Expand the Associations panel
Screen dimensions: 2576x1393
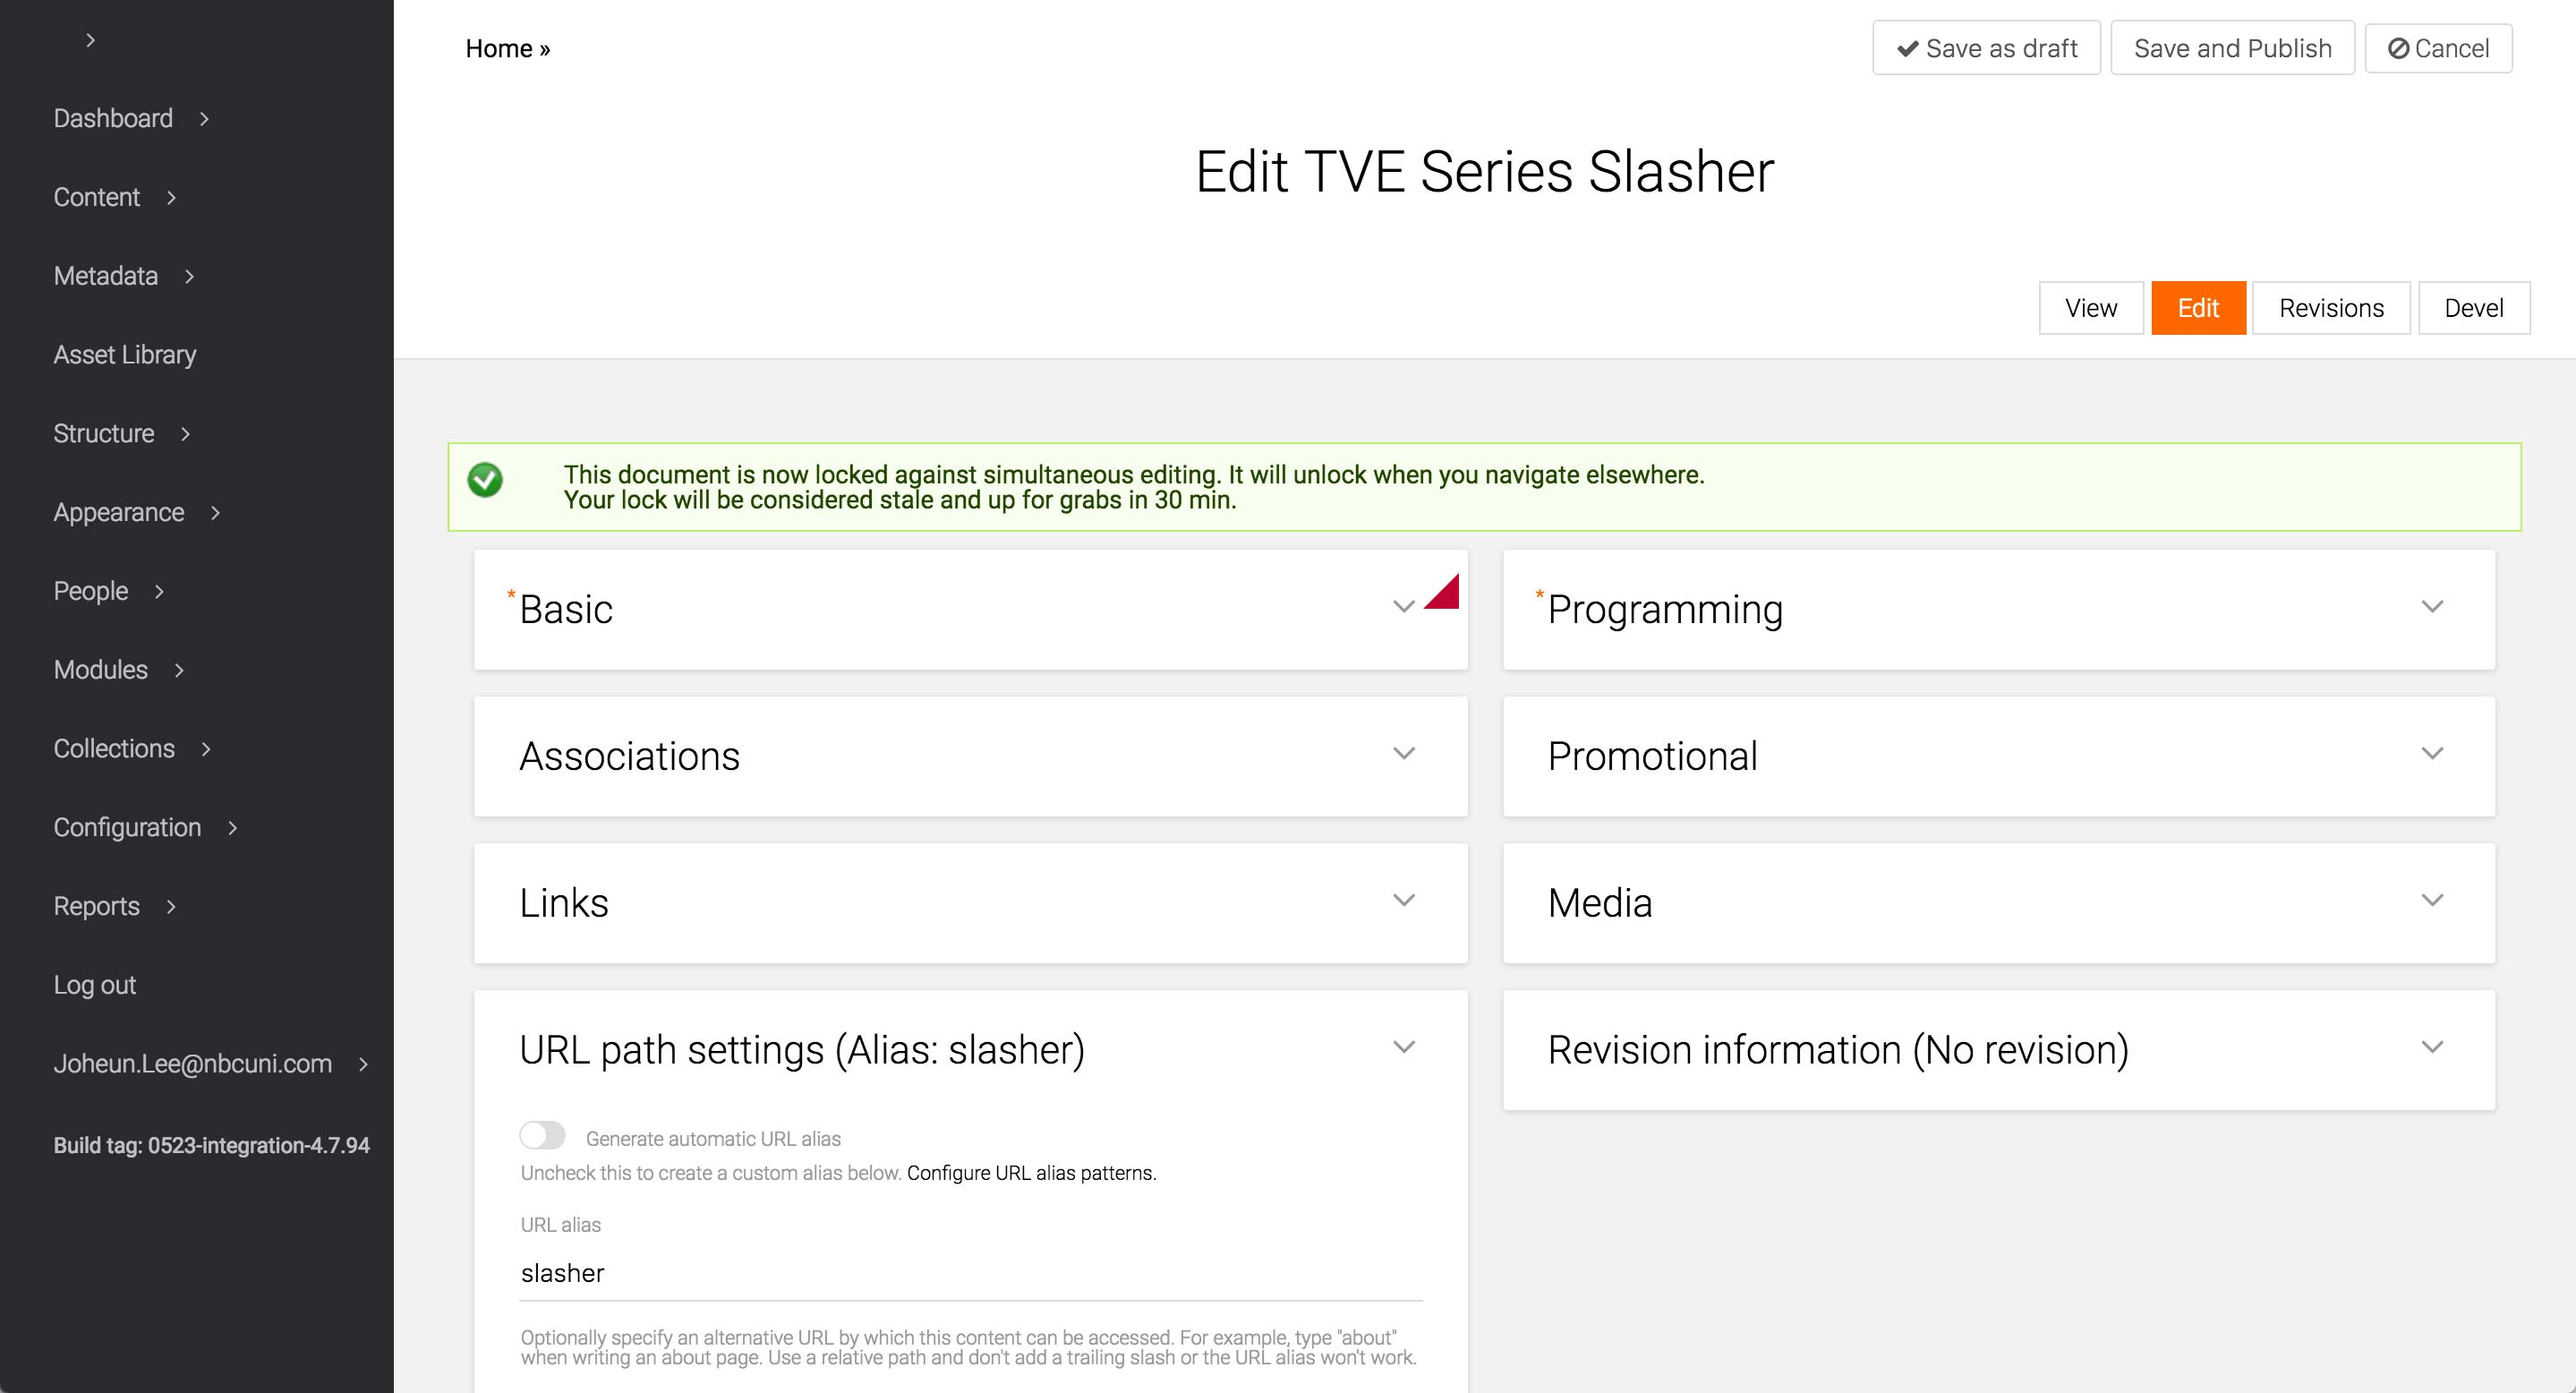(x=1404, y=754)
